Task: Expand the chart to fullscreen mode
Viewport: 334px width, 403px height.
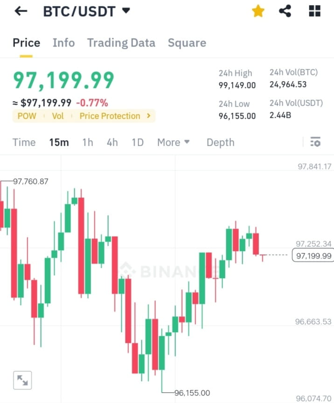Action: 22,380
